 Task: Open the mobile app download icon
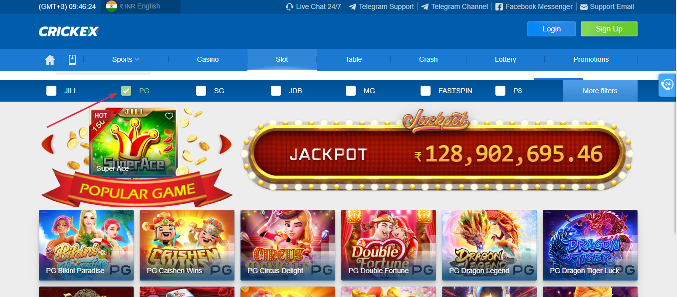72,60
